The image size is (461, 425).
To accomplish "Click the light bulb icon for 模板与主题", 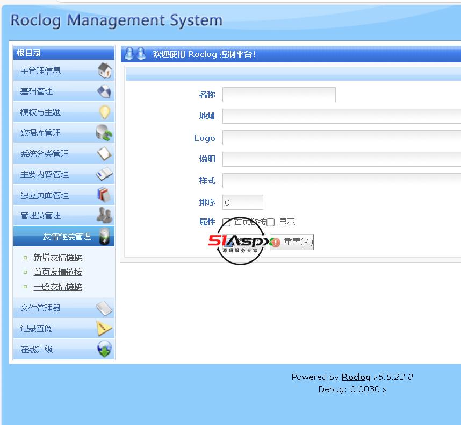I will tap(105, 112).
